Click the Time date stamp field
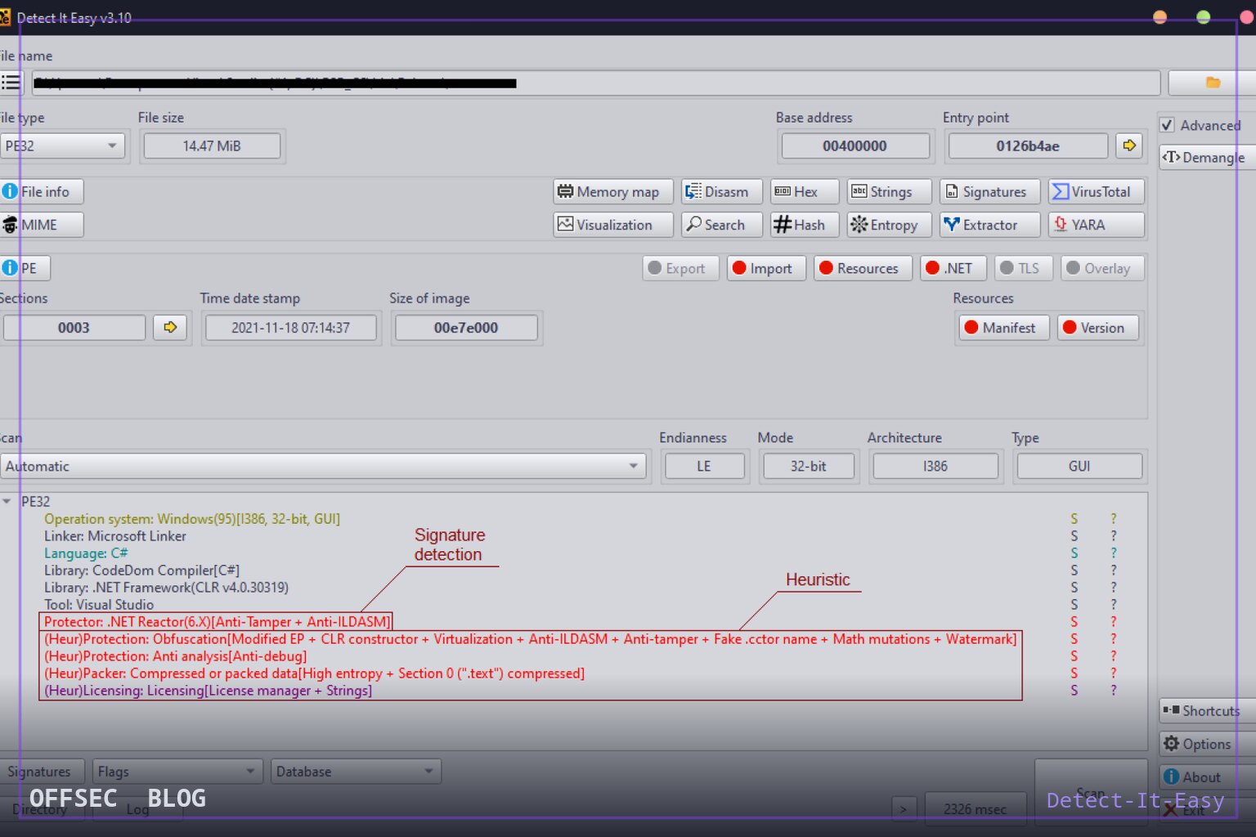This screenshot has height=837, width=1256. tap(290, 328)
